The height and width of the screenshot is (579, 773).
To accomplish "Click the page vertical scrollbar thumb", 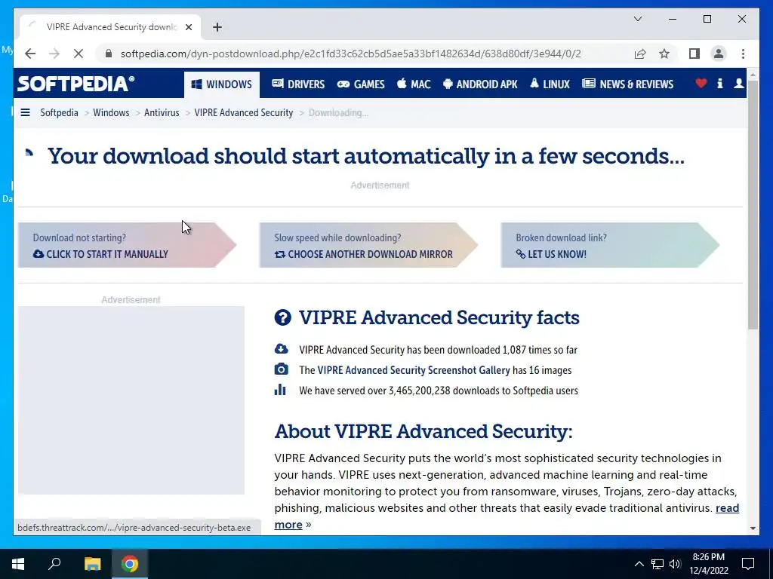I will pyautogui.click(x=753, y=204).
